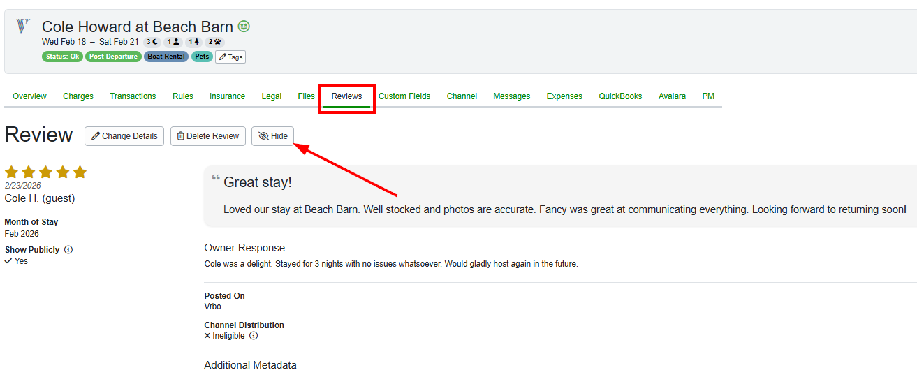The image size is (917, 384).
Task: Hide the review using the Hide button
Action: [x=272, y=136]
